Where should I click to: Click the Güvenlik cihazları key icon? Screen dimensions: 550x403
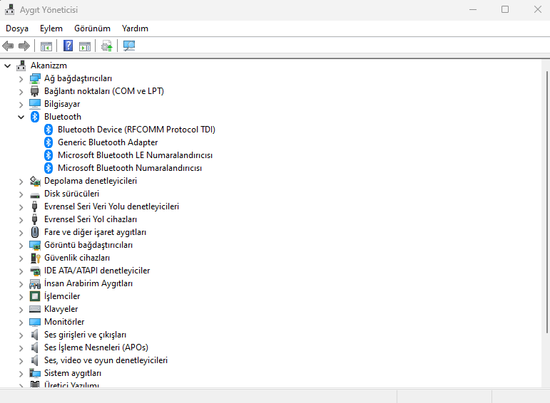tap(35, 258)
